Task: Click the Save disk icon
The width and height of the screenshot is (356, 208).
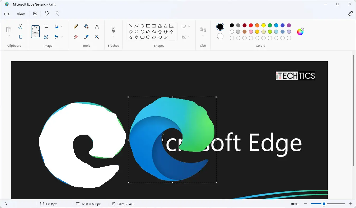Action: [x=35, y=14]
